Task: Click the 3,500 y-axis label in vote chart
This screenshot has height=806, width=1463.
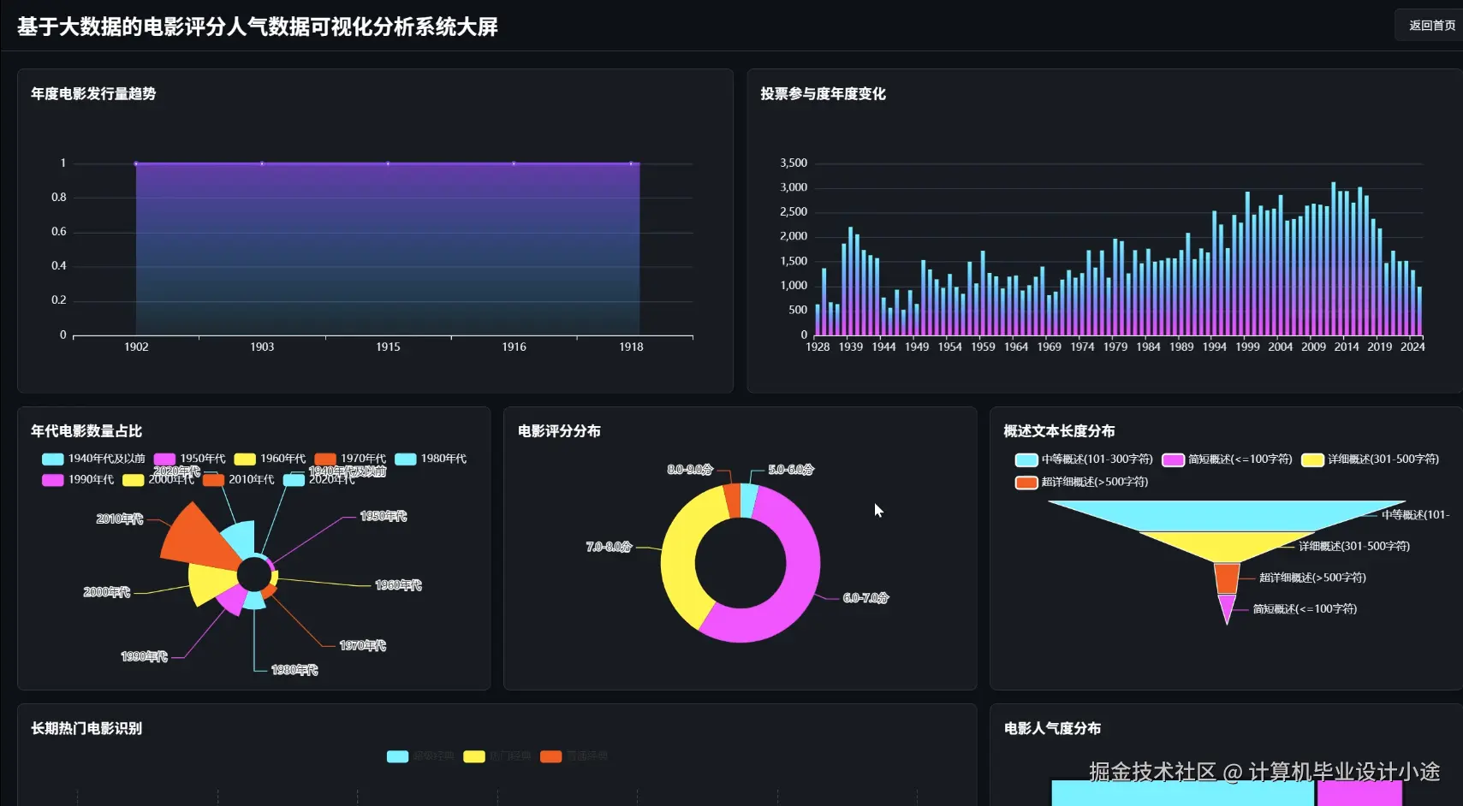Action: tap(794, 163)
